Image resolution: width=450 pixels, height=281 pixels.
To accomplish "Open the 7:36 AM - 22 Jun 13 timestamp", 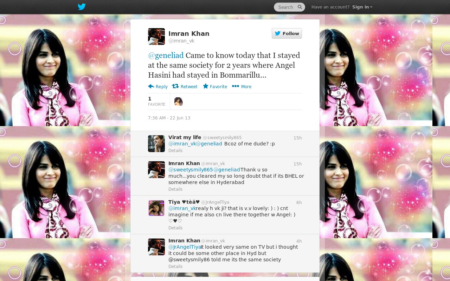I will pyautogui.click(x=169, y=118).
